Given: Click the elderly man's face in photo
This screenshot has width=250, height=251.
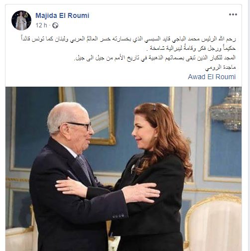Looking at the screenshot, I should [x=78, y=131].
